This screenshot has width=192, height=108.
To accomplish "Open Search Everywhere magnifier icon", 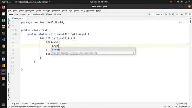I will pos(190,14).
